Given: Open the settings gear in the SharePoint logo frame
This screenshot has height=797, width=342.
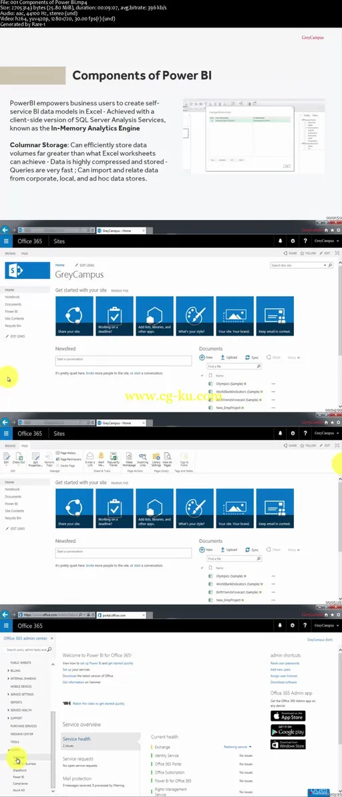Looking at the screenshot, I should [x=293, y=241].
